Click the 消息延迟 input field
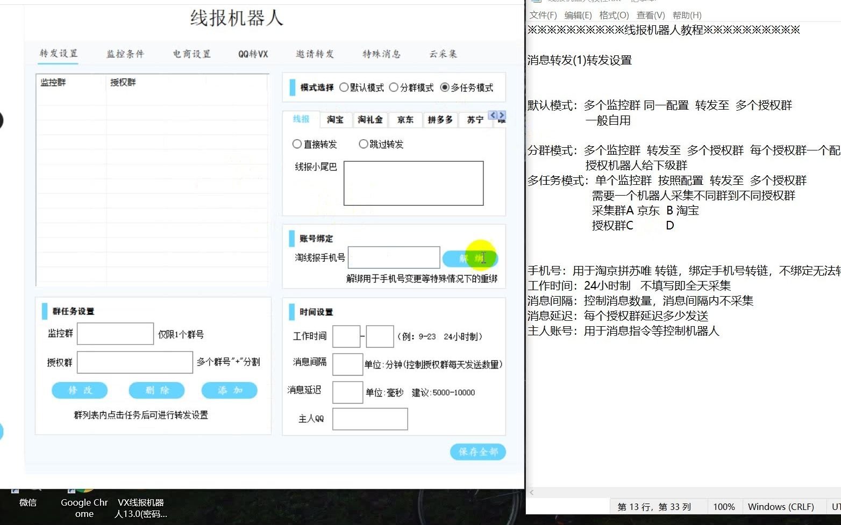This screenshot has width=841, height=525. click(x=348, y=392)
